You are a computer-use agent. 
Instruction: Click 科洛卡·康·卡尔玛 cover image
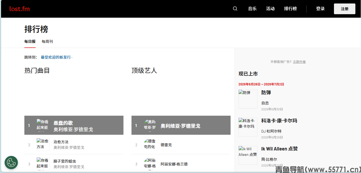pyautogui.click(x=248, y=127)
